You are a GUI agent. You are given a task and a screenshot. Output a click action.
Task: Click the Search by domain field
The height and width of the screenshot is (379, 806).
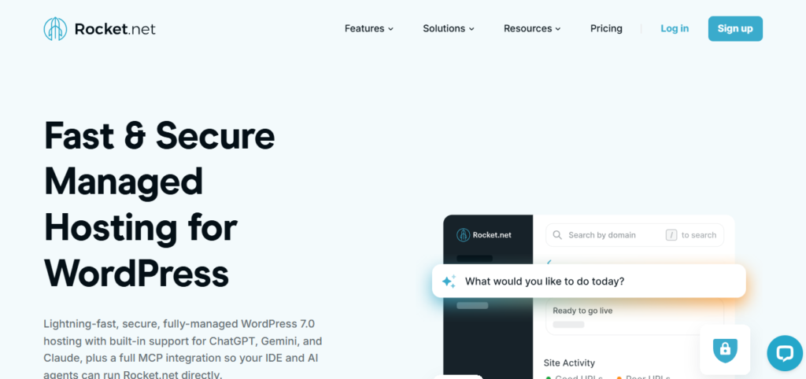click(634, 235)
